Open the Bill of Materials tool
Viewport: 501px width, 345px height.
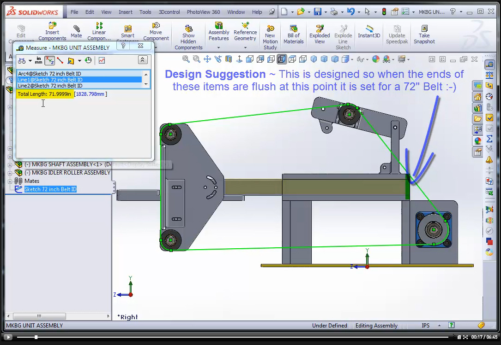coord(293,34)
